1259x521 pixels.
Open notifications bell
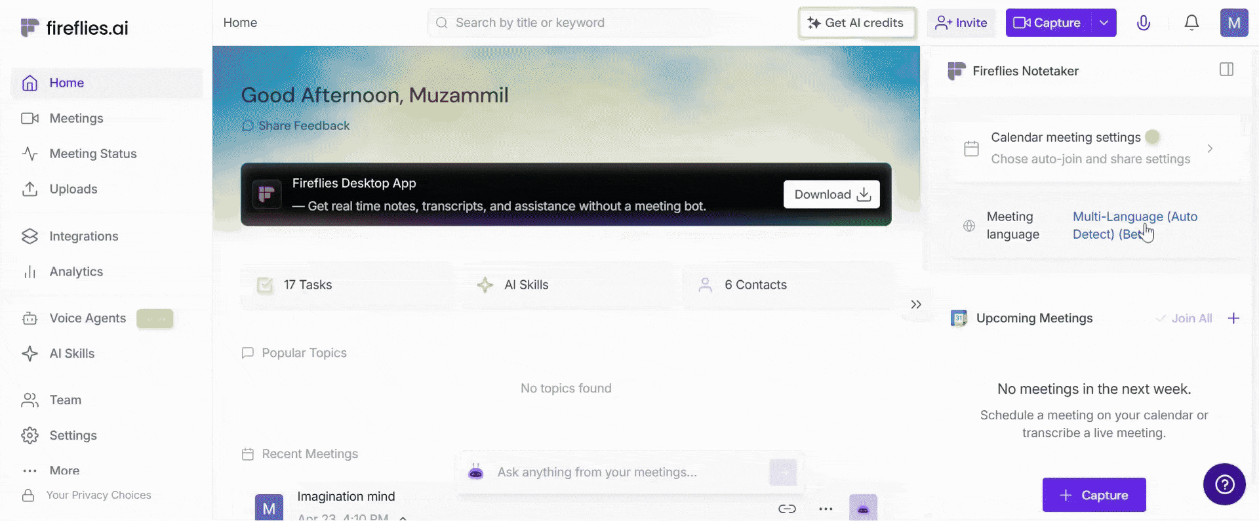click(x=1191, y=23)
